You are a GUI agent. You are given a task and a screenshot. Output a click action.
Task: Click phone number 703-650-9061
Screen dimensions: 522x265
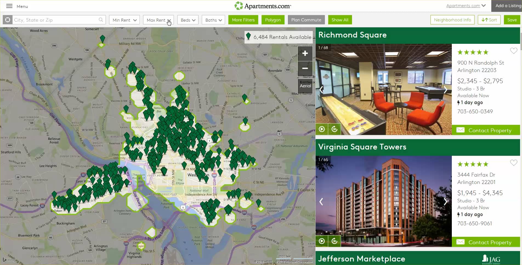point(475,223)
